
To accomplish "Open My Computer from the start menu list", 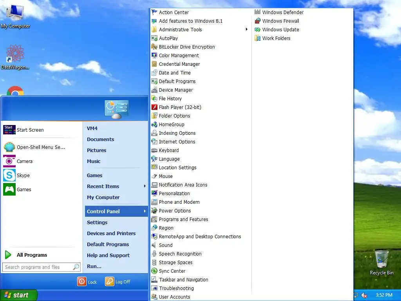I will pos(103,198).
